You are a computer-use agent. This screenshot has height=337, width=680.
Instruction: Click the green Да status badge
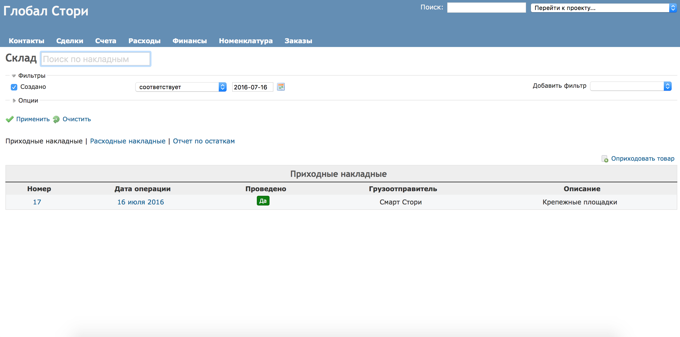click(x=263, y=201)
